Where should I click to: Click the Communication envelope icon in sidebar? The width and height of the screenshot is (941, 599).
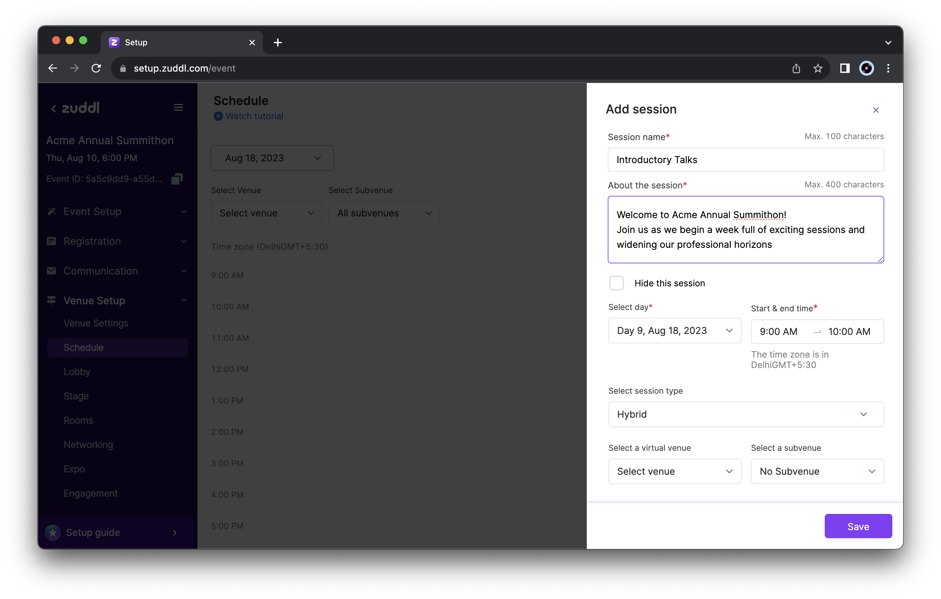point(52,270)
